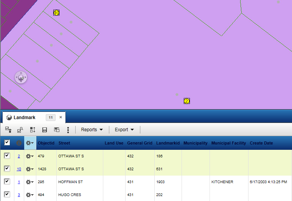This screenshot has height=201, width=292.
Task: Click yellow map marker labeled 2
Action: pos(186,101)
